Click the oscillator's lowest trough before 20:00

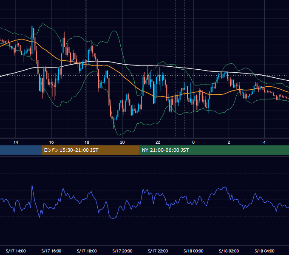point(113,218)
